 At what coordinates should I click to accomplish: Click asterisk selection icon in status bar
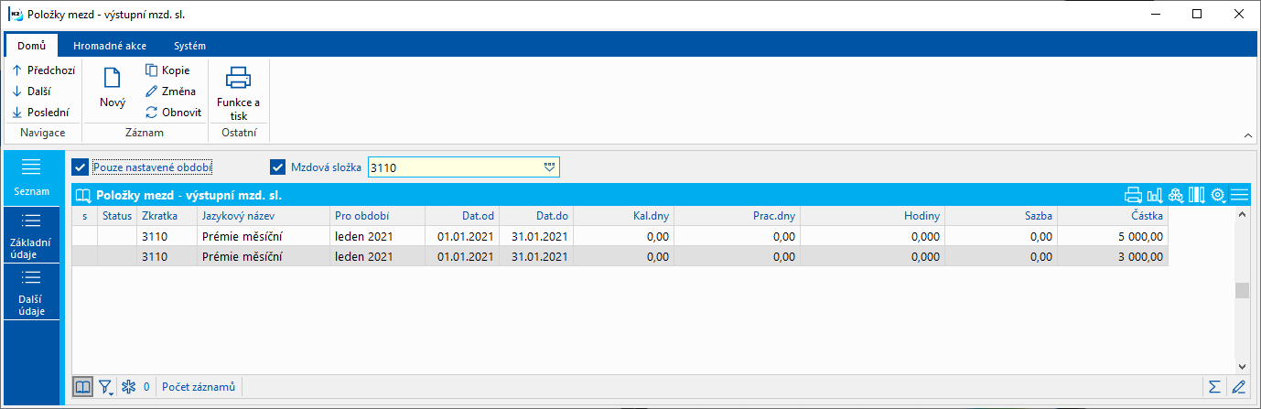(128, 387)
